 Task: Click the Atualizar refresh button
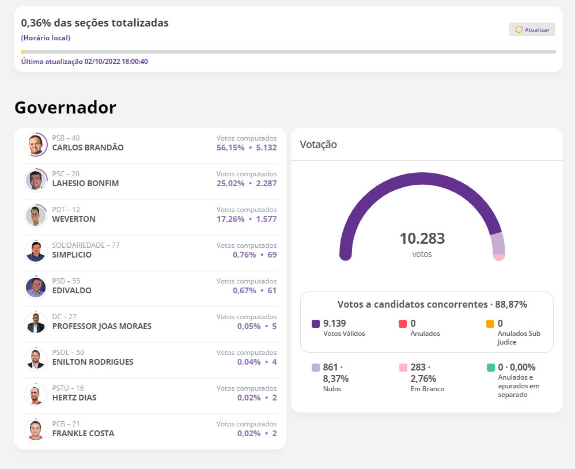(532, 29)
